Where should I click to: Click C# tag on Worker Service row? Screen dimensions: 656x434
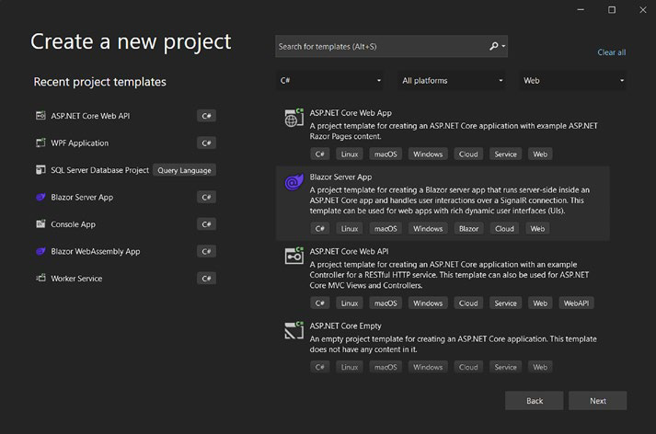click(x=206, y=279)
